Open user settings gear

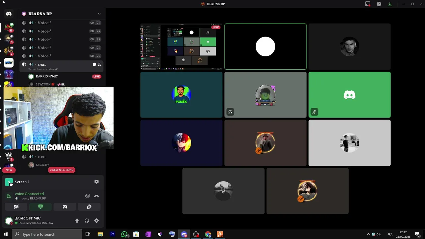(x=96, y=221)
